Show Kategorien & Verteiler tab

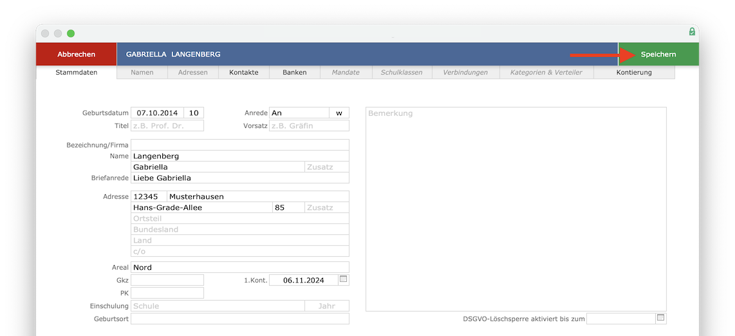546,72
